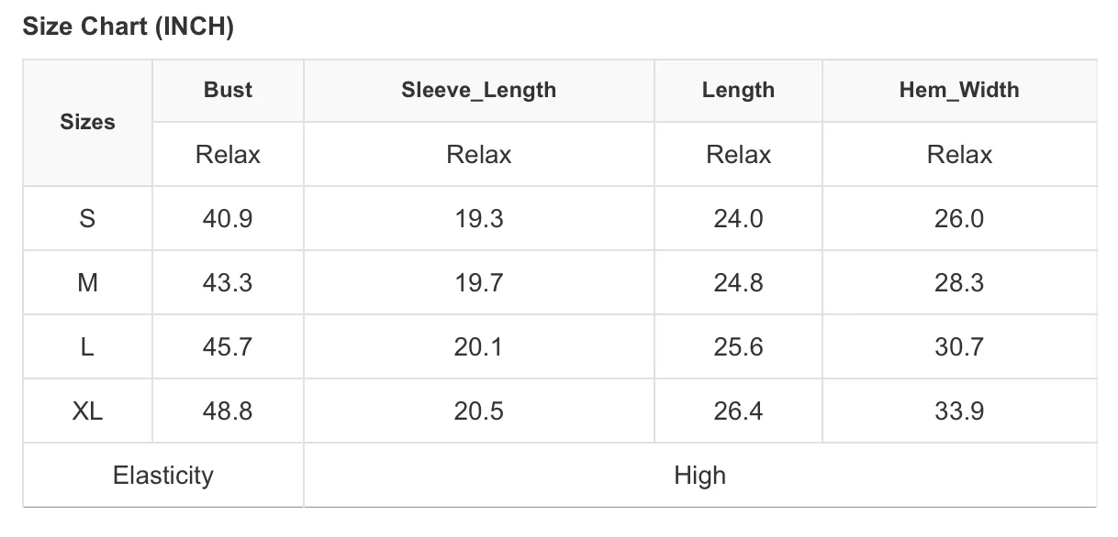Select the Length column header
The width and height of the screenshot is (1118, 537).
(738, 90)
